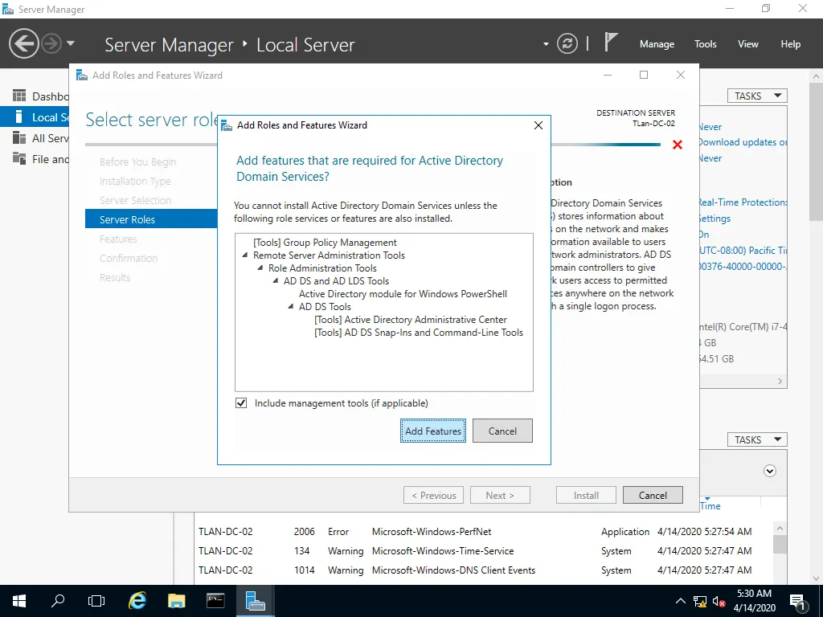The image size is (823, 617).
Task: Open the View menu
Action: (x=748, y=44)
